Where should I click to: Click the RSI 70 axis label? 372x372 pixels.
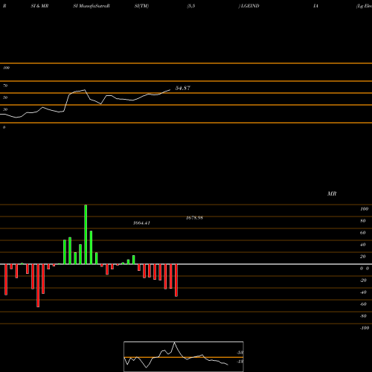(5, 86)
